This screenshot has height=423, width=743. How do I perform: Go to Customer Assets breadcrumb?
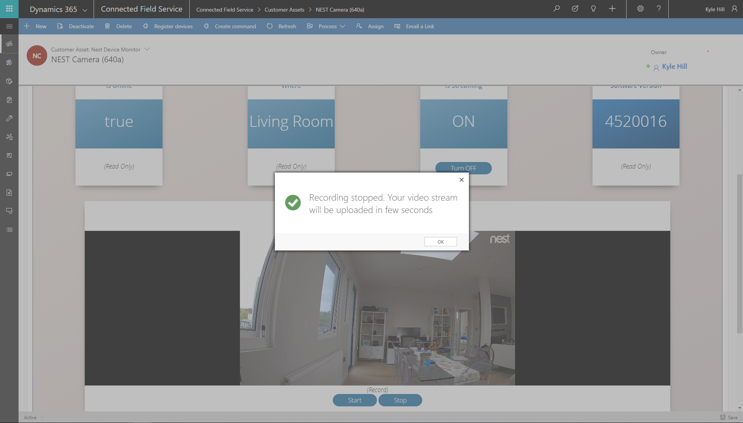click(x=284, y=10)
